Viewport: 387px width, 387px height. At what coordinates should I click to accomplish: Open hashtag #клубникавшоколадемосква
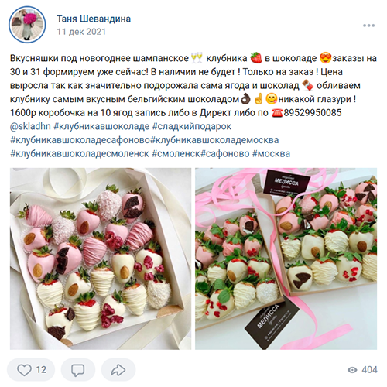pyautogui.click(x=214, y=140)
